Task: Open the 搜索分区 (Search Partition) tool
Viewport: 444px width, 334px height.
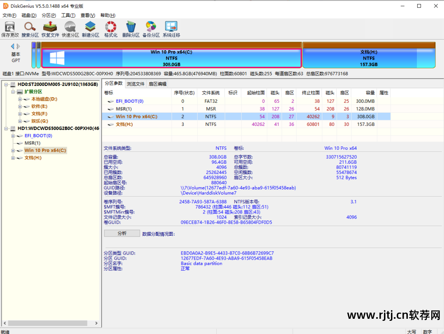Action: point(30,28)
